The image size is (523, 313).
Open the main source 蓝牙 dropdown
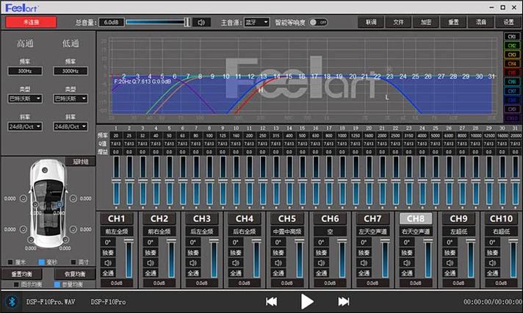(x=256, y=22)
